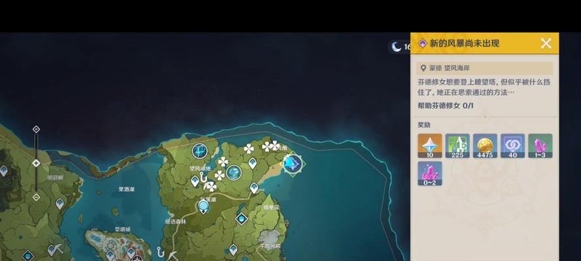The image size is (581, 261).
Task: Zoom out using the bottom zoom-bar diamond
Action: click(36, 197)
